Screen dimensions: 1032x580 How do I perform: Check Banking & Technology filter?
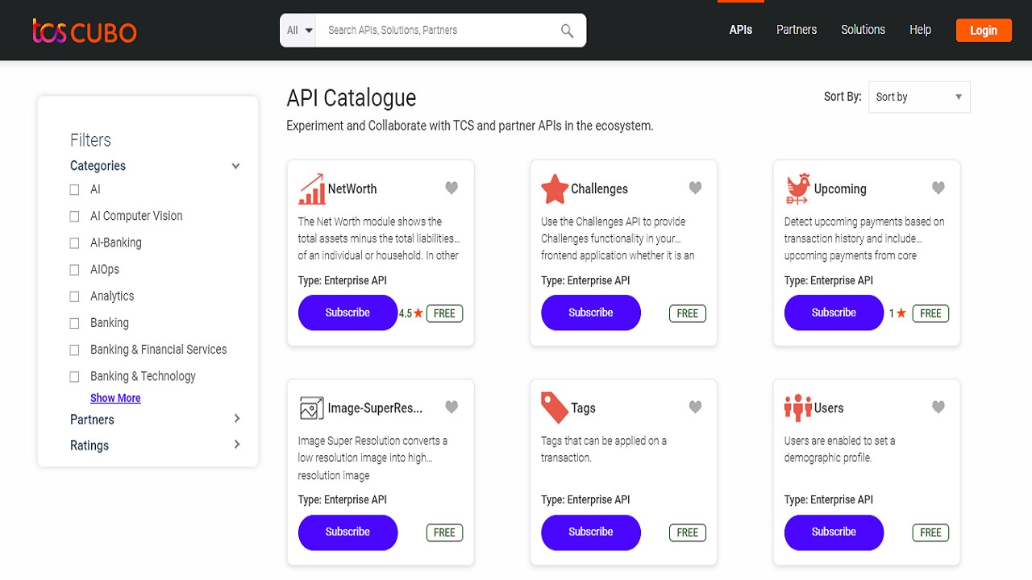click(74, 376)
